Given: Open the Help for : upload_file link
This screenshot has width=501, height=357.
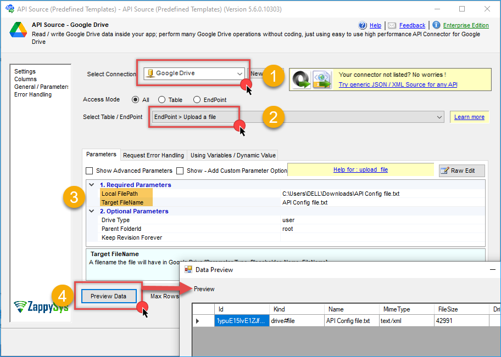Looking at the screenshot, I should [x=360, y=170].
